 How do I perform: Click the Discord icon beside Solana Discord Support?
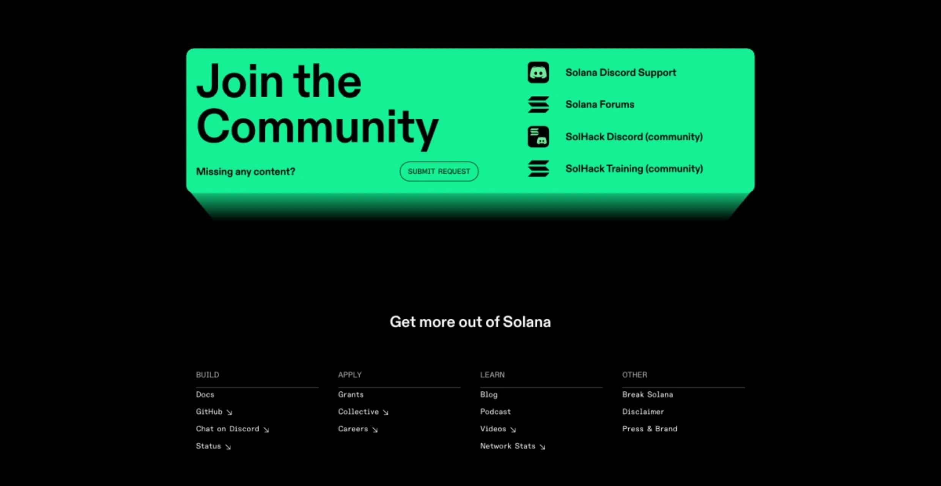pyautogui.click(x=538, y=72)
